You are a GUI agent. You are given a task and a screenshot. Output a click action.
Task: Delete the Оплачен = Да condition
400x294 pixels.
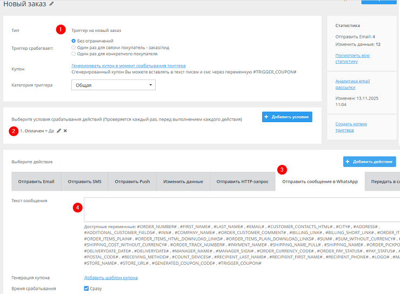tap(65, 131)
